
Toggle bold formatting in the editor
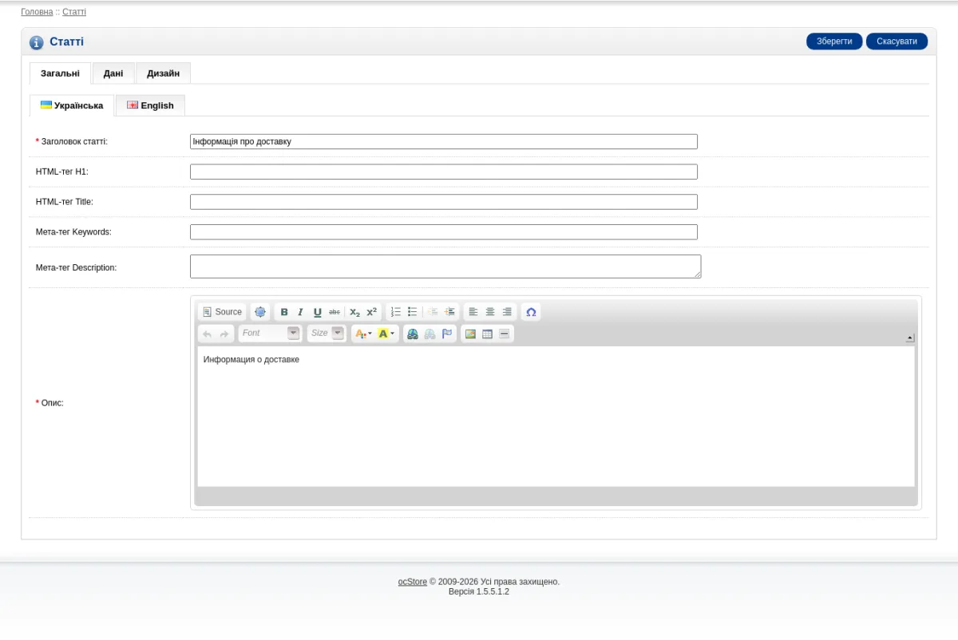tap(284, 312)
